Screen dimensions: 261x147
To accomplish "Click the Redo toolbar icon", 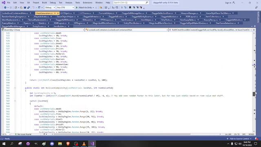I will (39, 7).
